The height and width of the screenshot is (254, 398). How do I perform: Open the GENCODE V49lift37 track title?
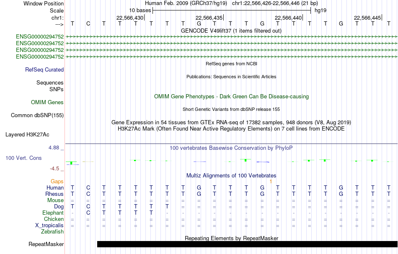click(231, 31)
